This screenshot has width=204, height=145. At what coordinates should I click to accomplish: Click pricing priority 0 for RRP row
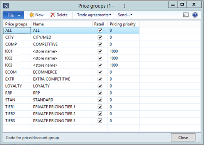click(124, 93)
